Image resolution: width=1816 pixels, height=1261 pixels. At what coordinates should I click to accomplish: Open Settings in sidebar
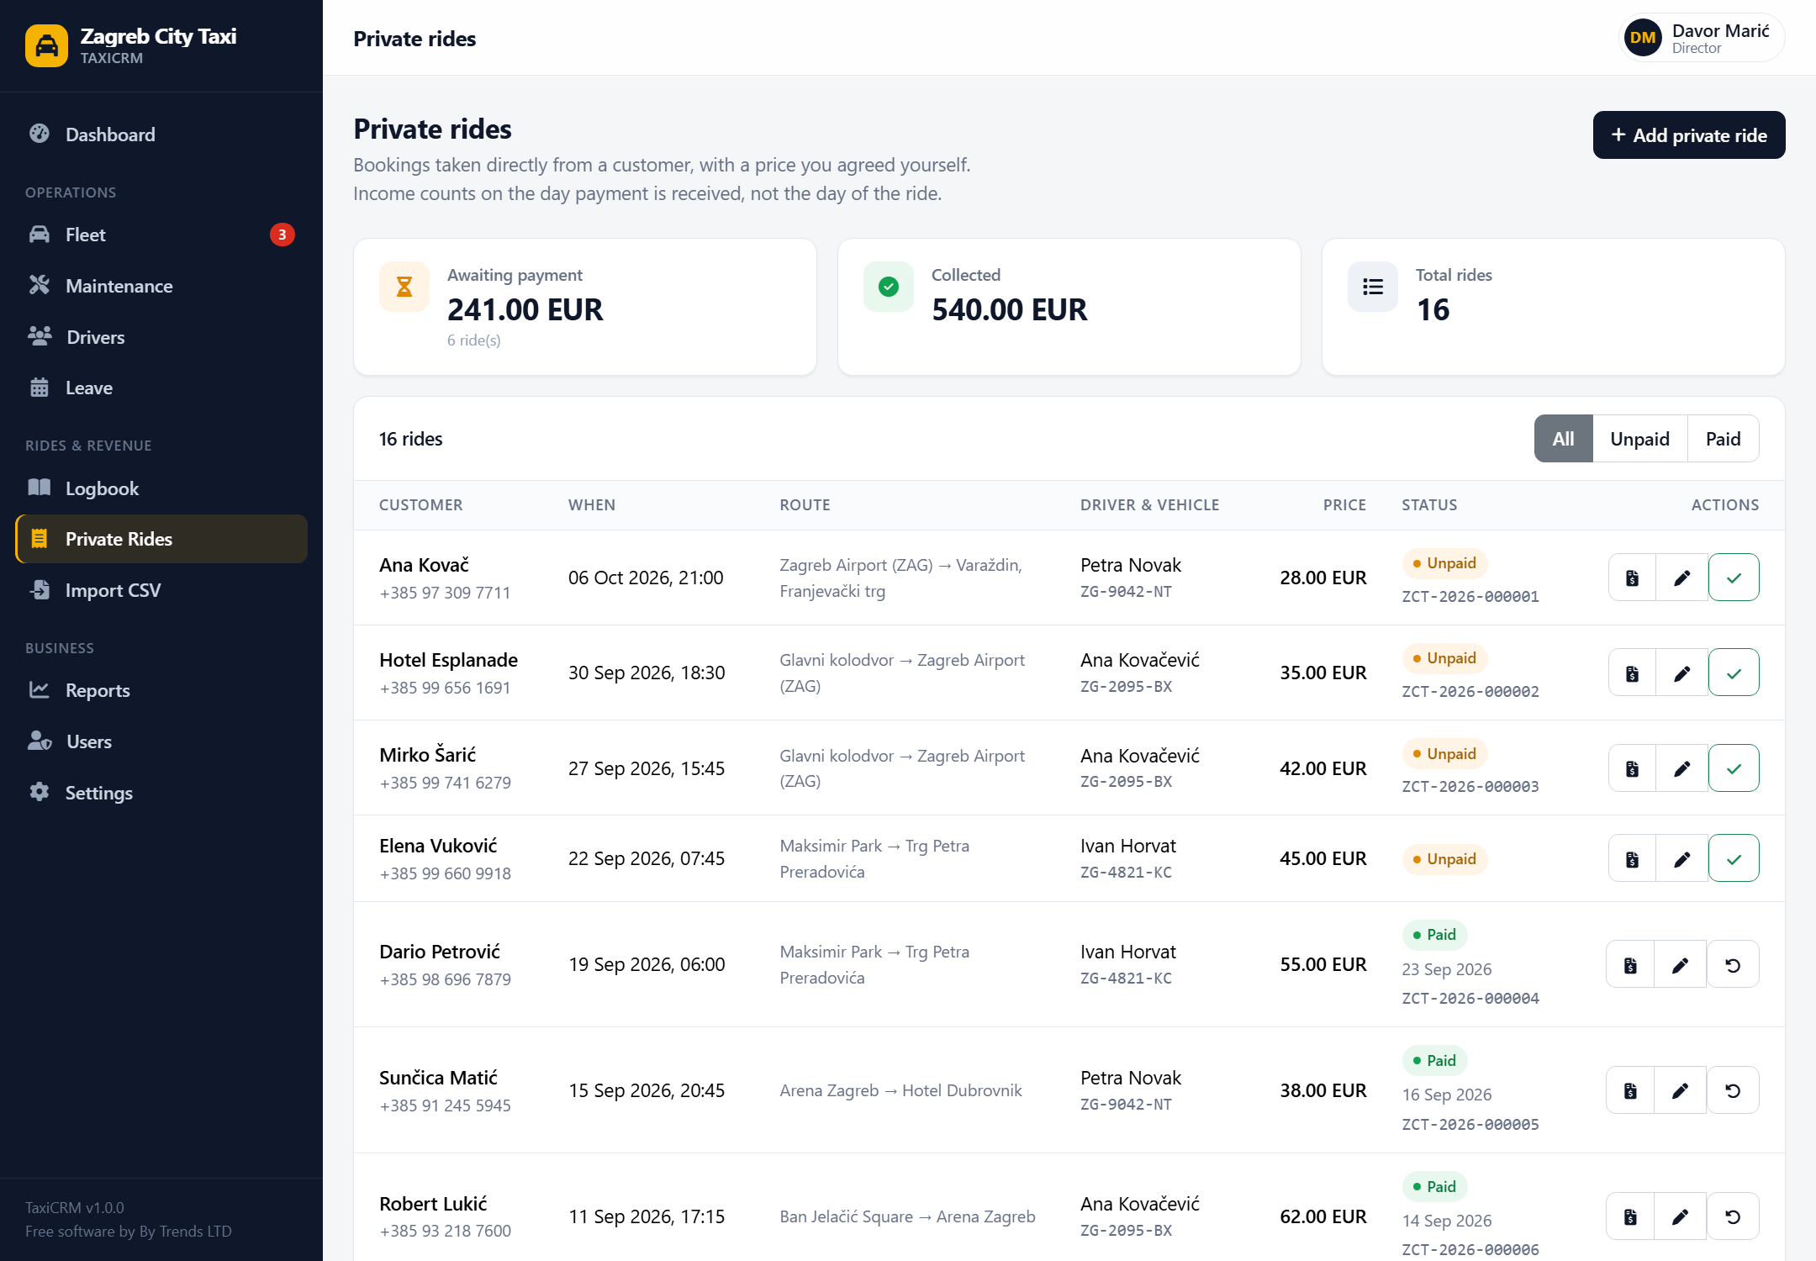[x=161, y=793]
